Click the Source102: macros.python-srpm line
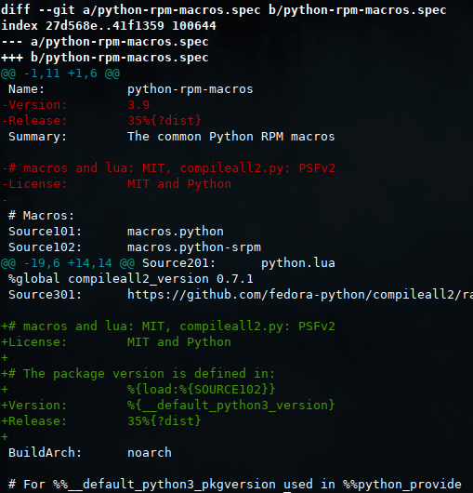This screenshot has width=473, height=493. point(135,247)
